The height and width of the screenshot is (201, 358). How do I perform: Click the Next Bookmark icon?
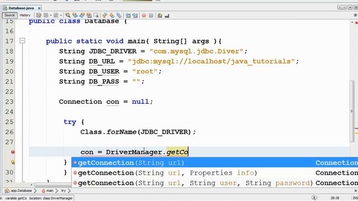[x=112, y=16]
